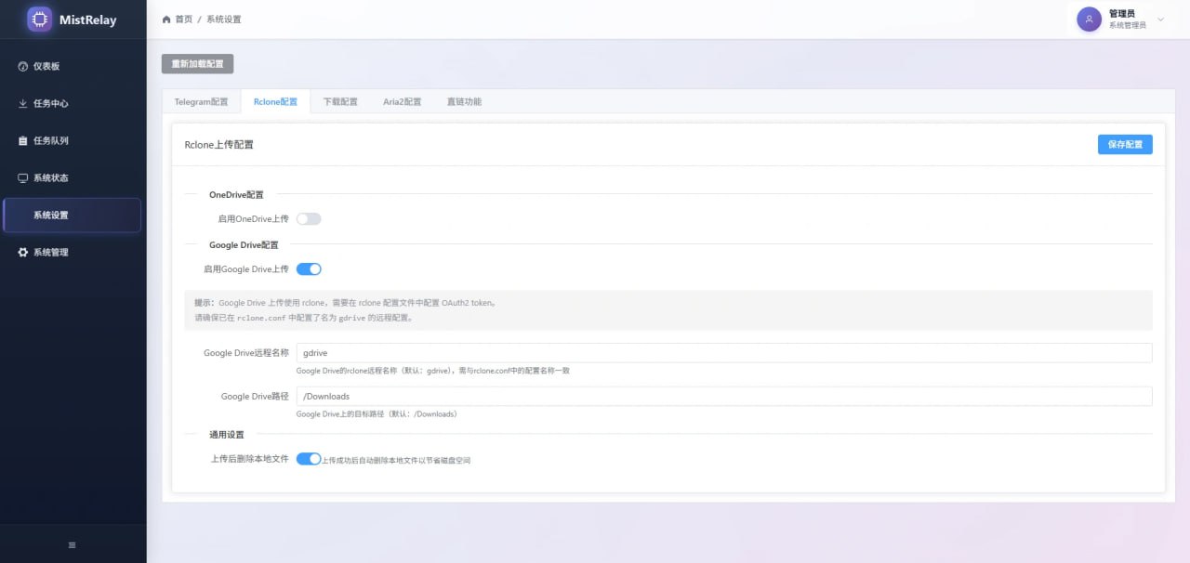1190x563 pixels.
Task: Click the 管理员 username text
Action: coord(1122,14)
